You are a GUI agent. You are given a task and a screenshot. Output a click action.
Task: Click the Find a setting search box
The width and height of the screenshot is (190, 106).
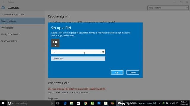pyautogui.click(x=168, y=8)
